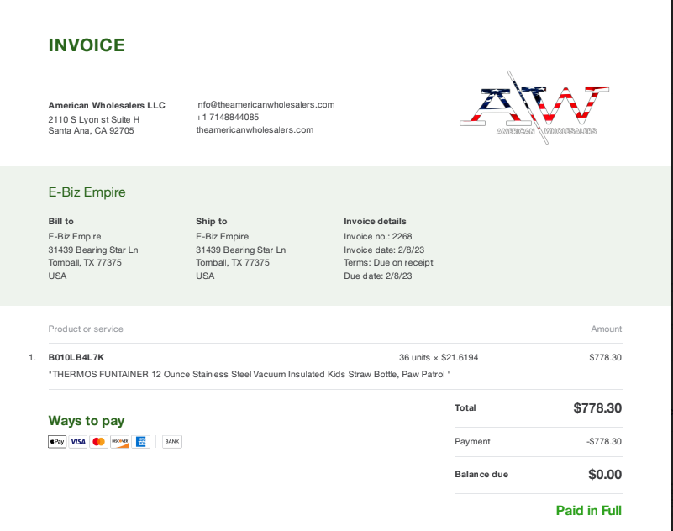The width and height of the screenshot is (673, 531).
Task: Click the Invoice no. 2268 text
Action: tap(378, 237)
